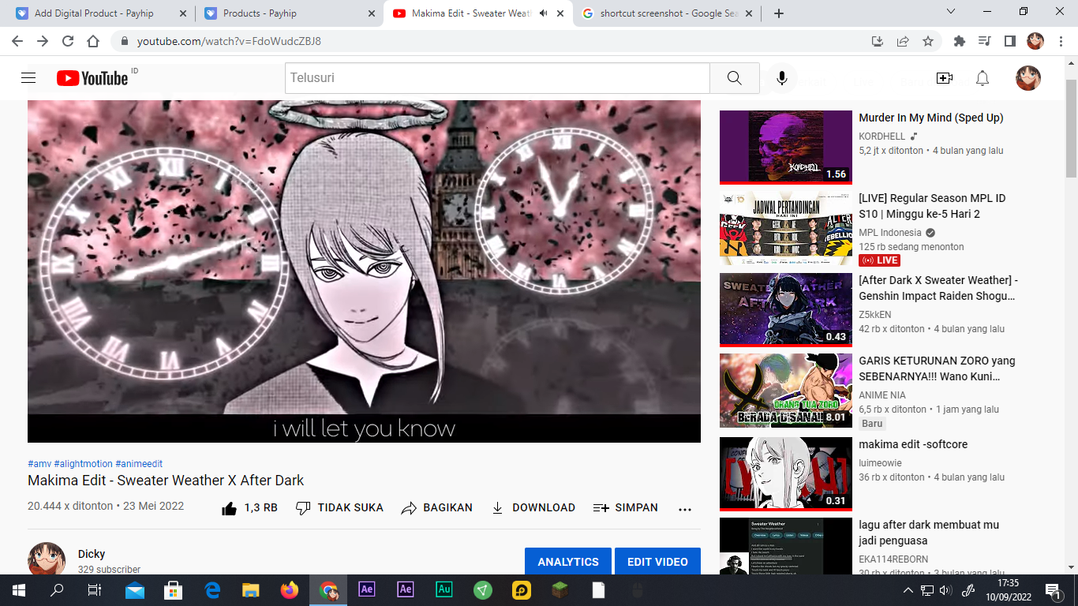
Task: Launch Adobe Audition from the taskbar
Action: (444, 590)
